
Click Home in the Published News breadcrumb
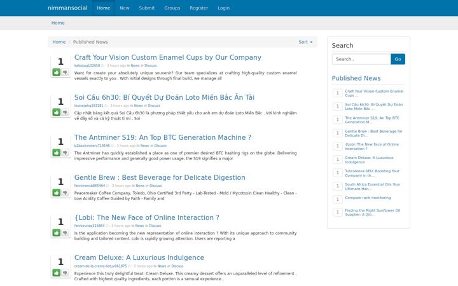coord(59,42)
